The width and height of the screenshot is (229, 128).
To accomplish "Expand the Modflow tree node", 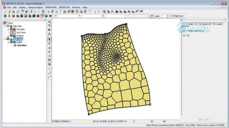I will pyautogui.click(x=8, y=36).
